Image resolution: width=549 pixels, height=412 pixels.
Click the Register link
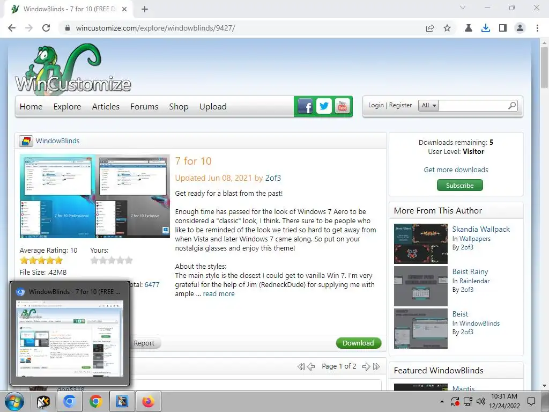click(400, 105)
